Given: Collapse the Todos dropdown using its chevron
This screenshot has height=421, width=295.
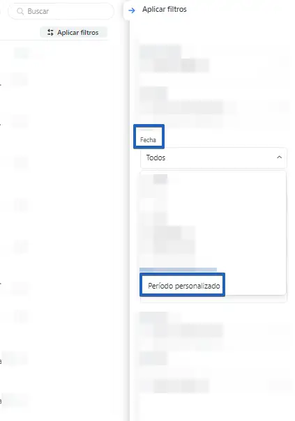Looking at the screenshot, I should pos(279,158).
